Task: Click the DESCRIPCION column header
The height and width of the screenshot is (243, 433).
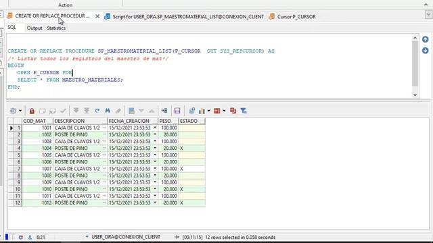Action: click(x=80, y=121)
